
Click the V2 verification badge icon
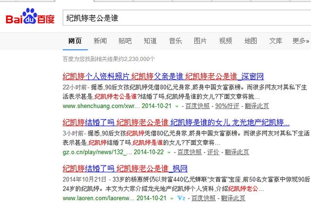[x=181, y=198]
